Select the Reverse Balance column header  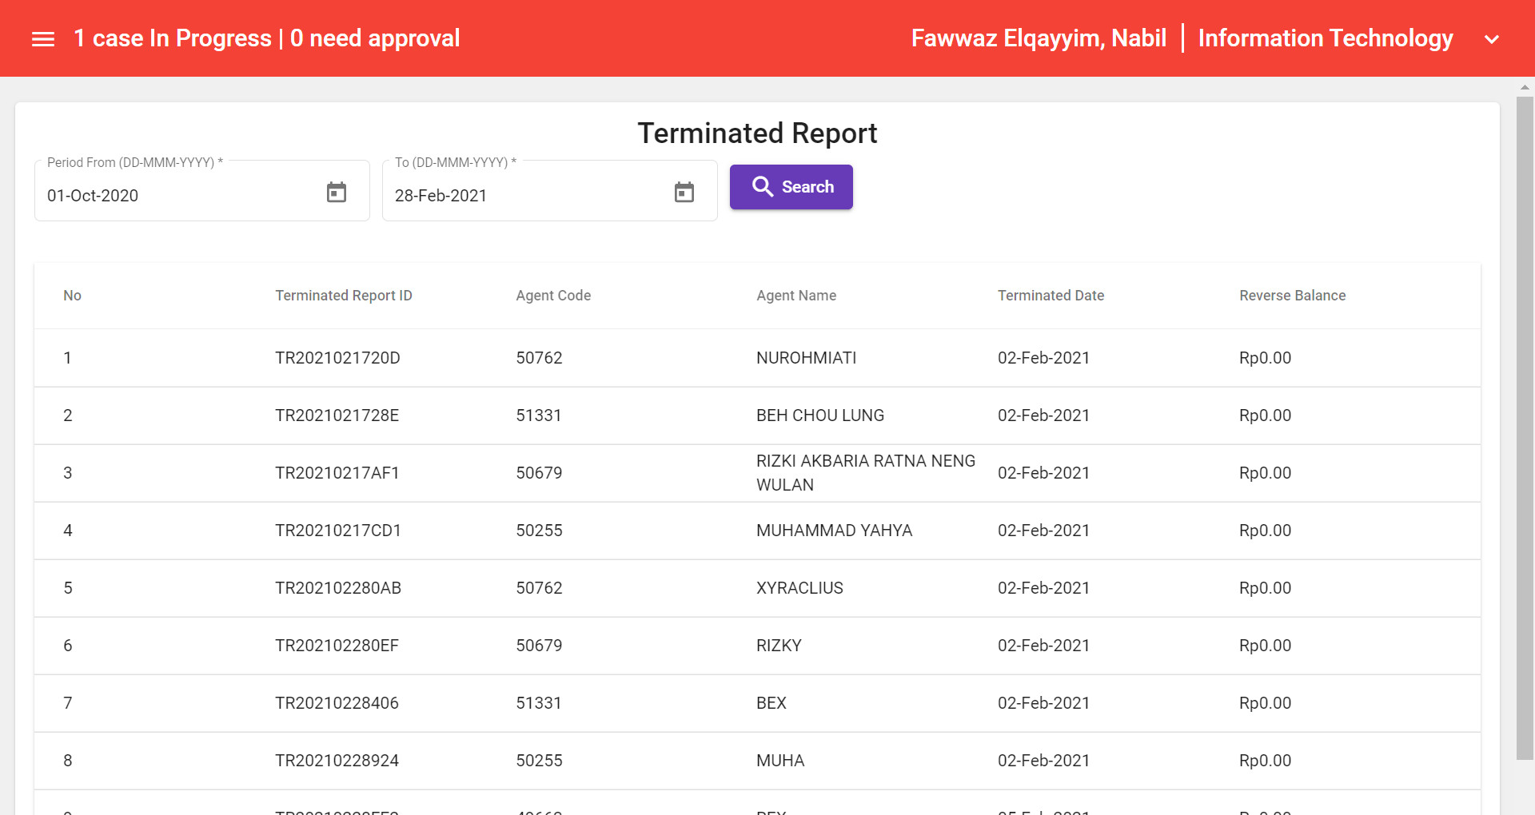click(x=1292, y=295)
